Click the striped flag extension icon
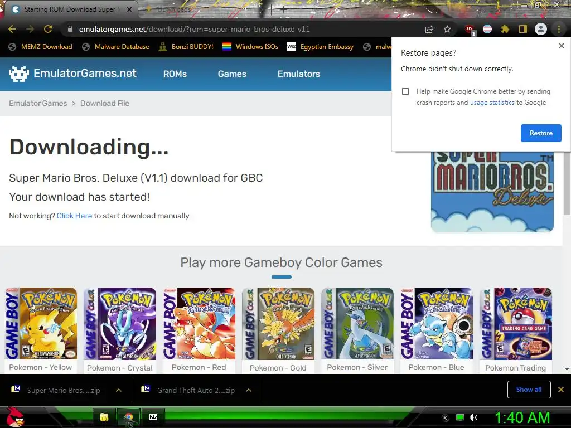 [x=487, y=29]
